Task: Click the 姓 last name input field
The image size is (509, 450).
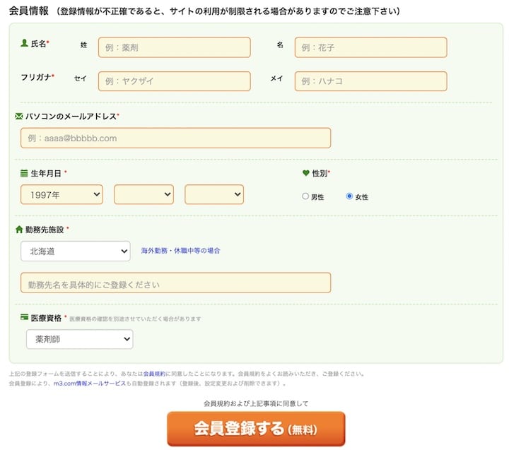Action: pyautogui.click(x=174, y=47)
